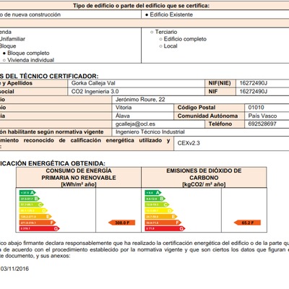Click the 'ENERGÉTICA OBTENIDA' section heading
289x289 pixels.
point(53,163)
